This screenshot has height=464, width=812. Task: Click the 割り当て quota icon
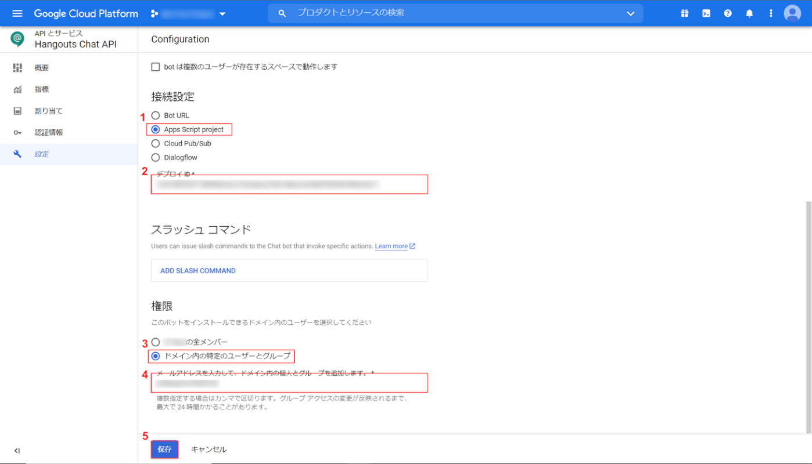click(17, 111)
